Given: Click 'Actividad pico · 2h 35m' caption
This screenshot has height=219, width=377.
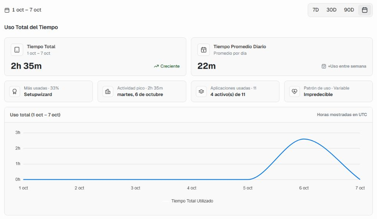Looking at the screenshot, I should [x=140, y=88].
